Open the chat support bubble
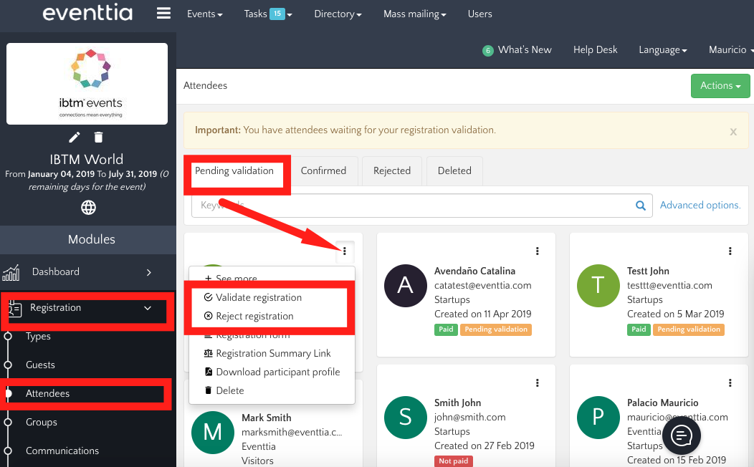Viewport: 754px width, 467px height. pos(681,435)
